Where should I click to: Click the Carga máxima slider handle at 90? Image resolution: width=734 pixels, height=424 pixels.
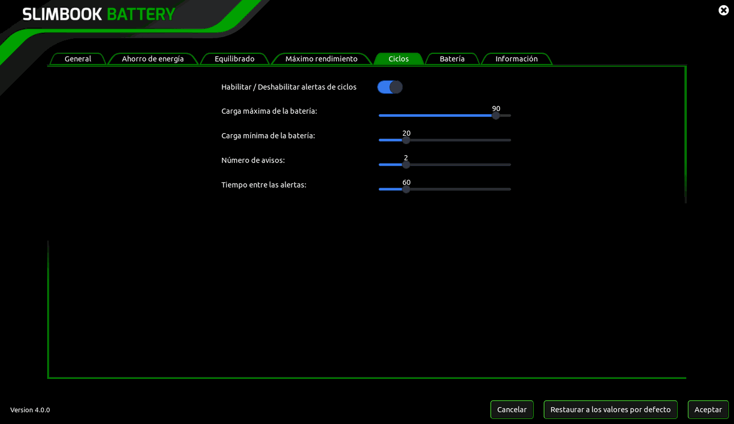pos(496,115)
